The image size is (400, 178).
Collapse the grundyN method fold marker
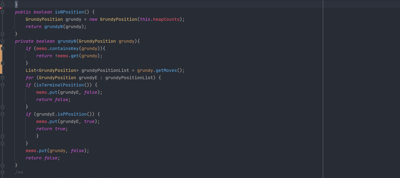2,41
